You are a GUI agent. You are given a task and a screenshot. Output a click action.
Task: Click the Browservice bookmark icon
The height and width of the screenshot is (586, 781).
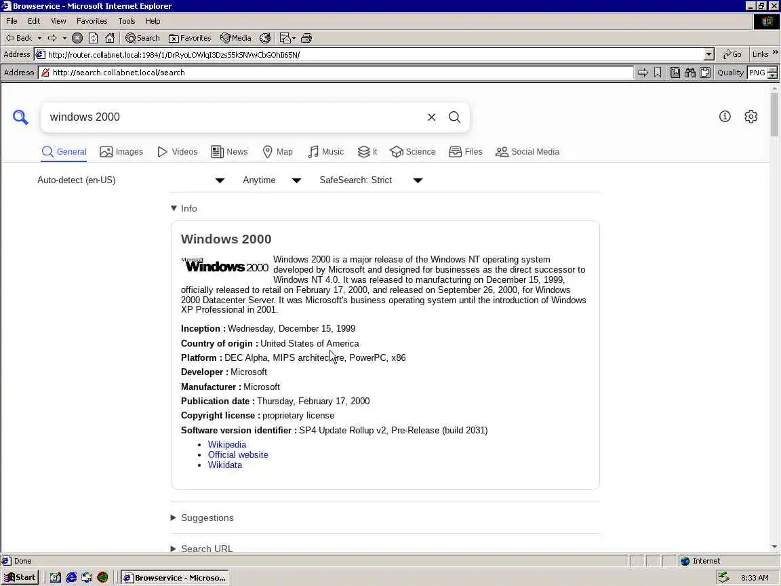658,73
